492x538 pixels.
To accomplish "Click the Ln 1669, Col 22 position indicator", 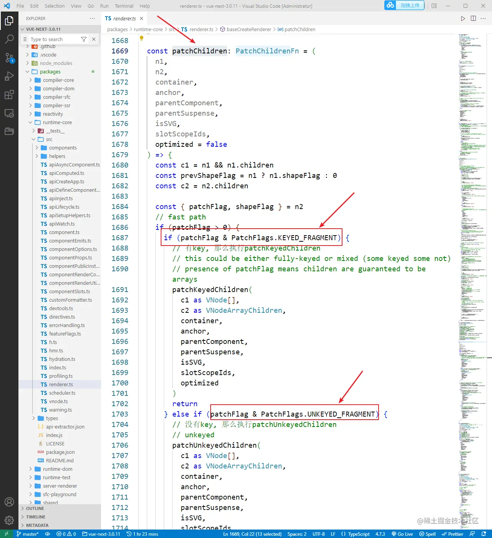I will click(x=252, y=534).
